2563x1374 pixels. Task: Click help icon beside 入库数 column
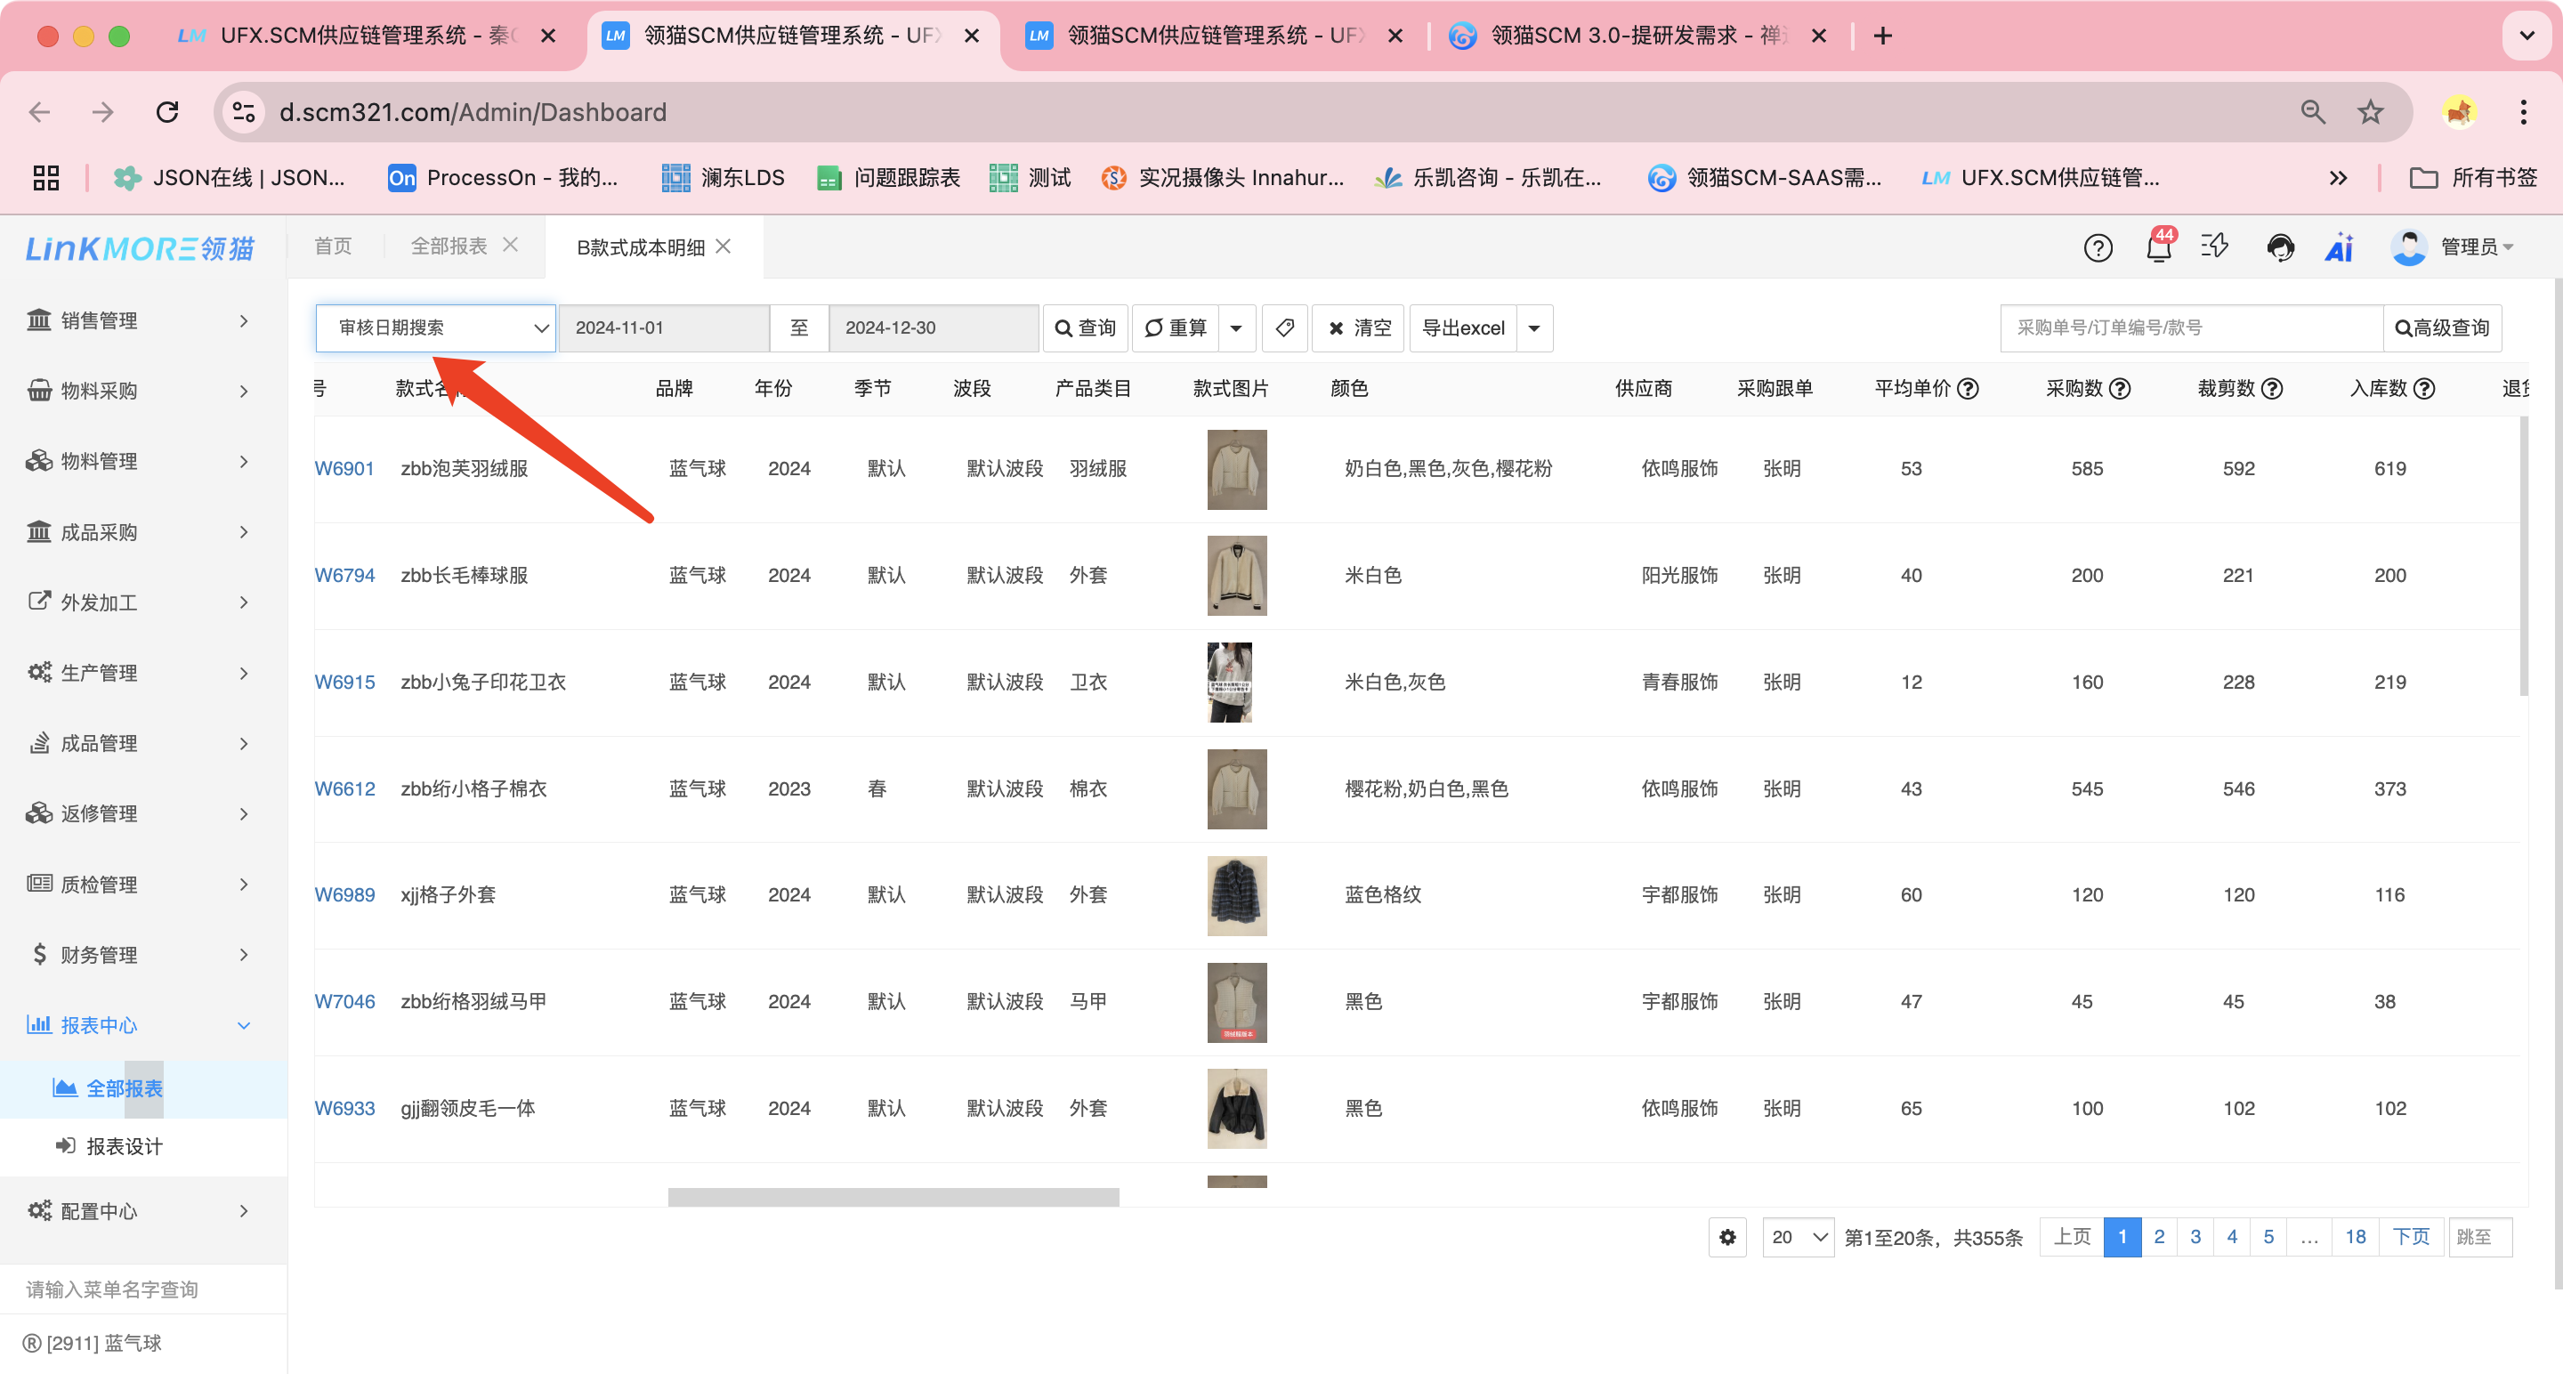click(x=2425, y=388)
